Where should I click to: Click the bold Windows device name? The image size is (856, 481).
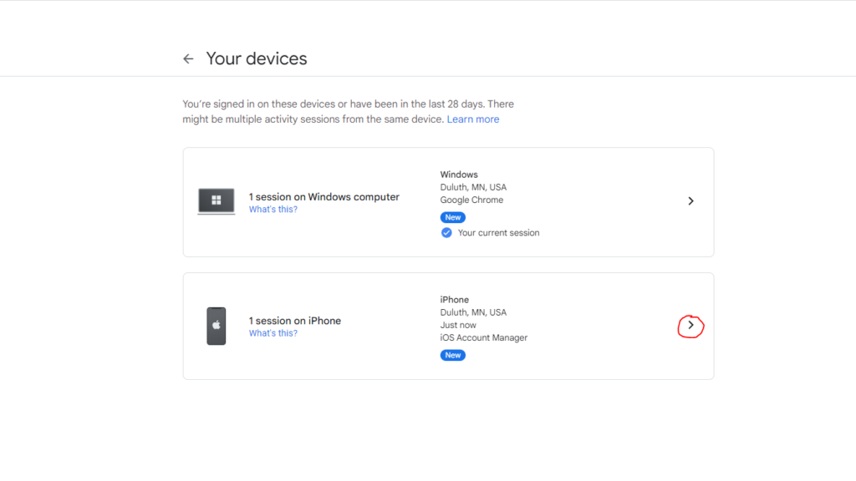459,175
